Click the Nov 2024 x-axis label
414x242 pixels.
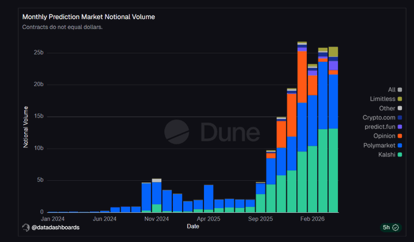click(x=156, y=219)
